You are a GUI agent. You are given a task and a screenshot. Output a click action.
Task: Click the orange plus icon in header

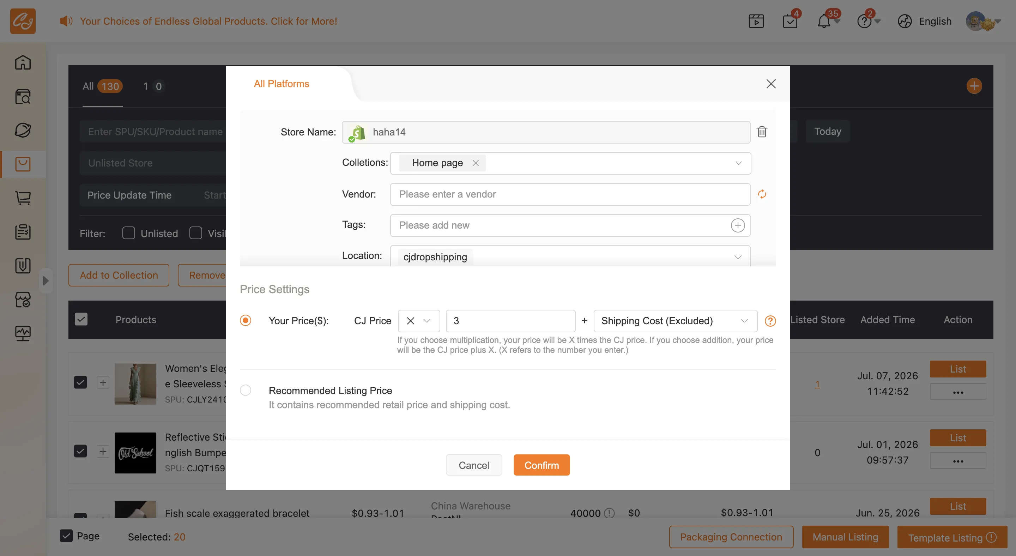tap(974, 86)
